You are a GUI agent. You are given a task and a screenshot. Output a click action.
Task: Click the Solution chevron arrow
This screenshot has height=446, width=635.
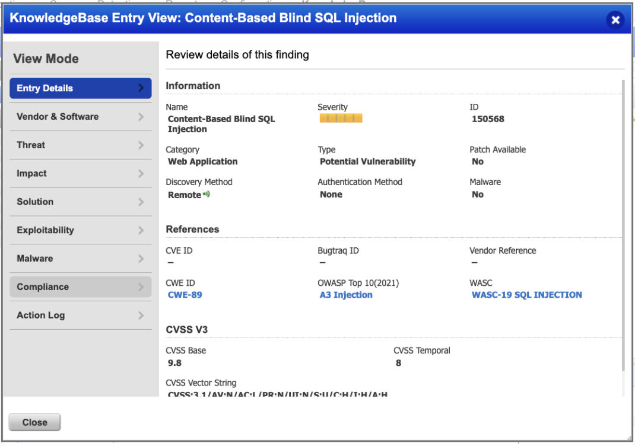[x=141, y=202]
